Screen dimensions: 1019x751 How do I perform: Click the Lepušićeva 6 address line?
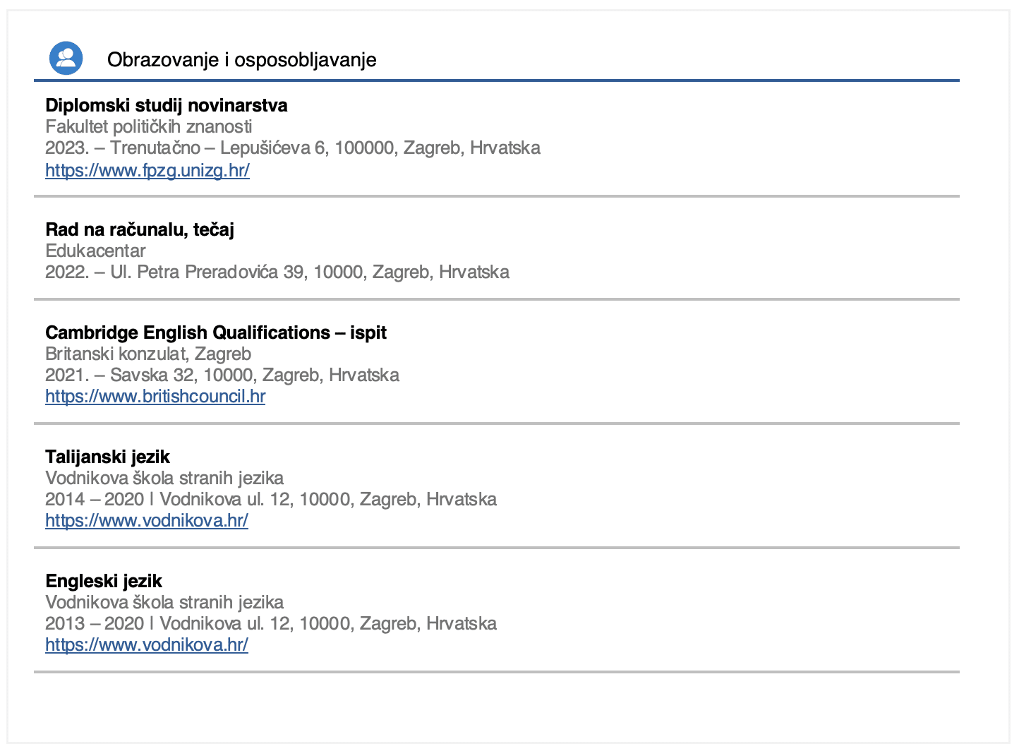[x=293, y=148]
